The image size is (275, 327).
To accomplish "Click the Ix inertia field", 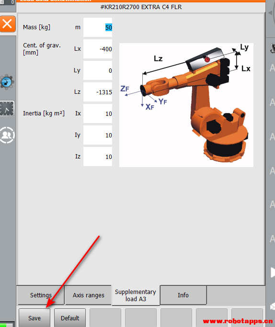I will tap(98, 113).
